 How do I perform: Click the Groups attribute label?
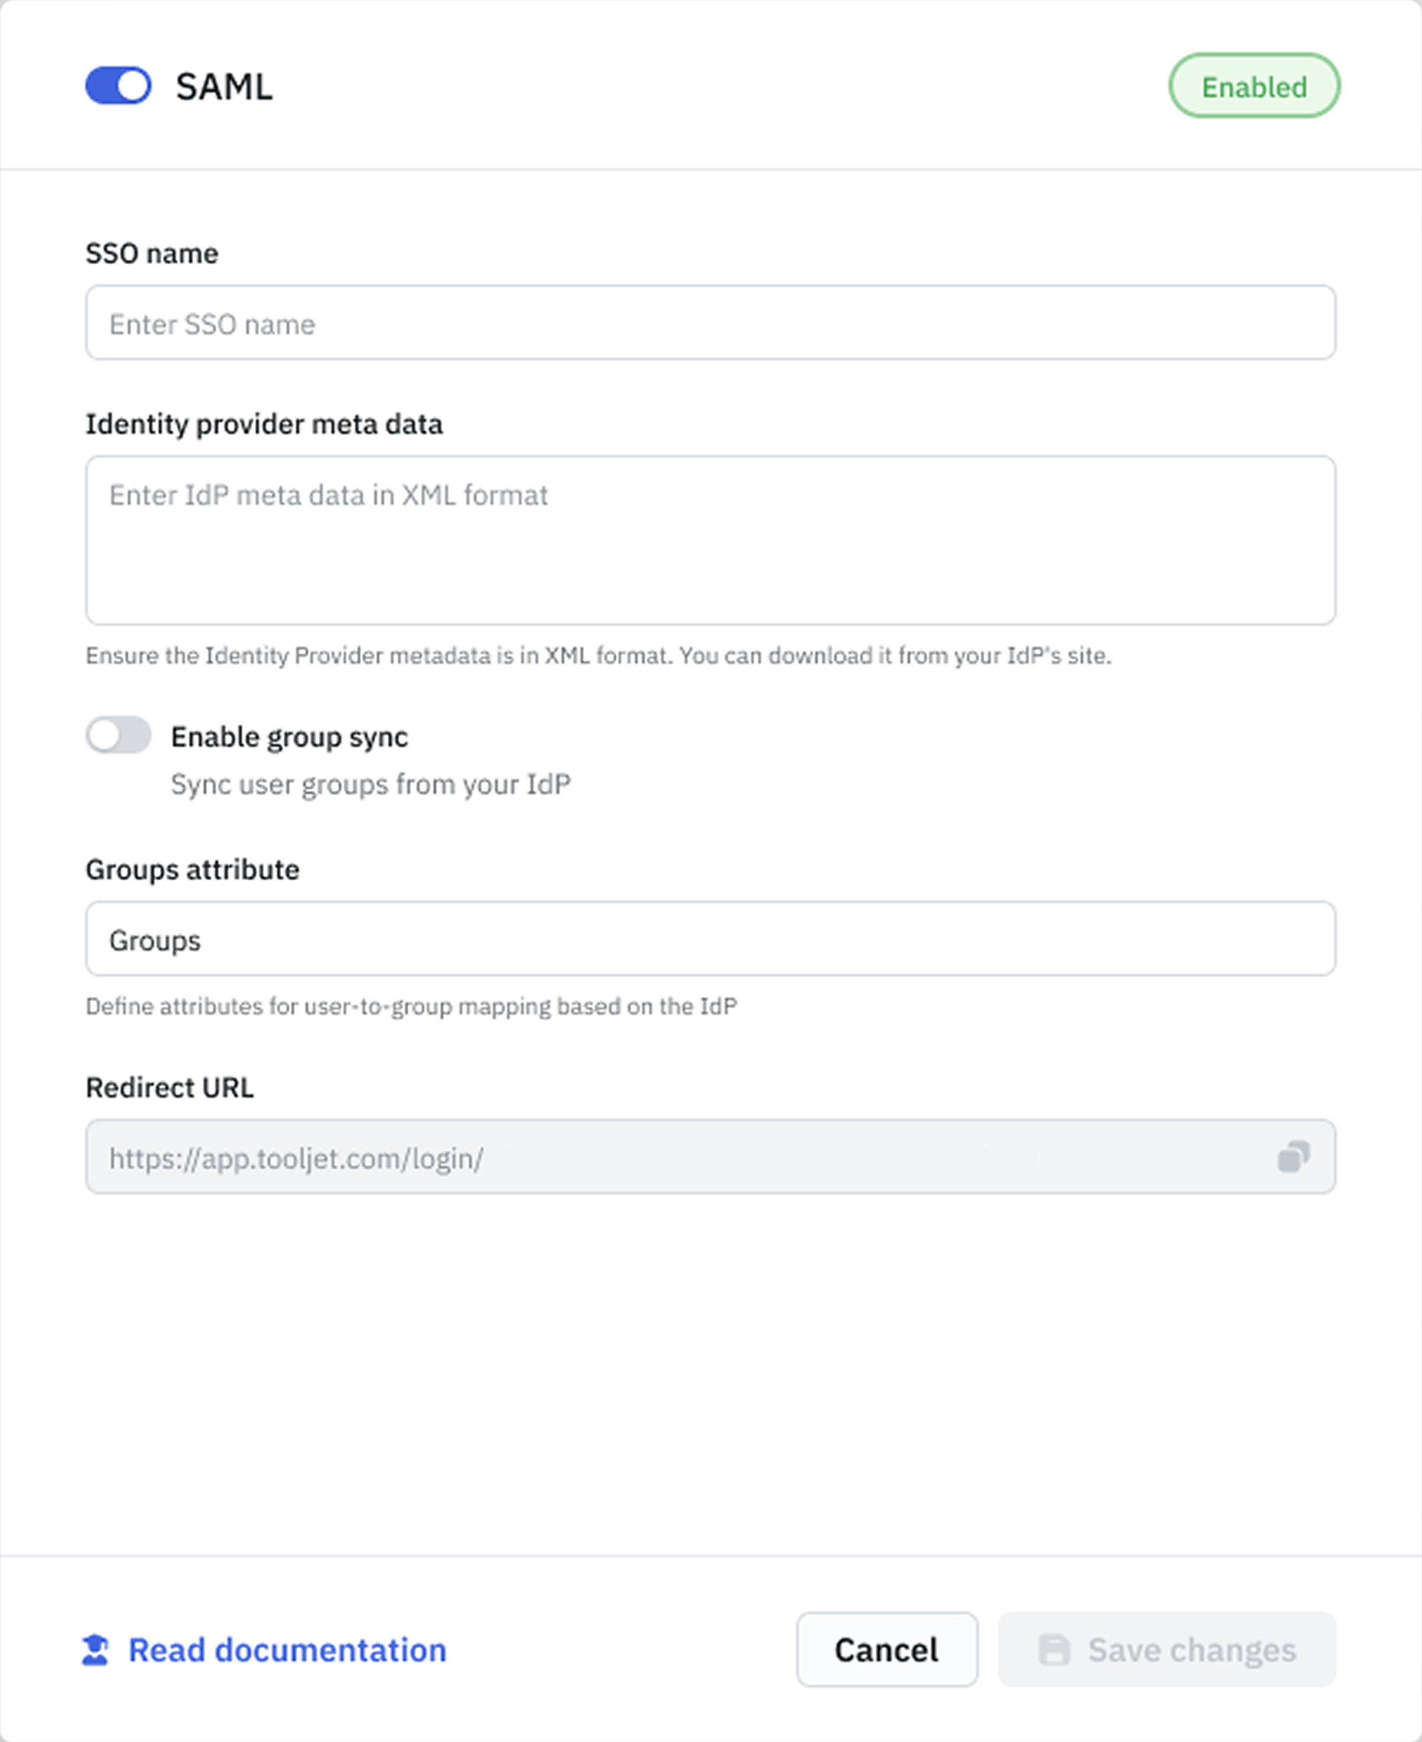(x=193, y=870)
